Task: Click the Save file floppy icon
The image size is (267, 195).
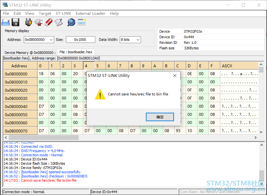Action: point(15,22)
